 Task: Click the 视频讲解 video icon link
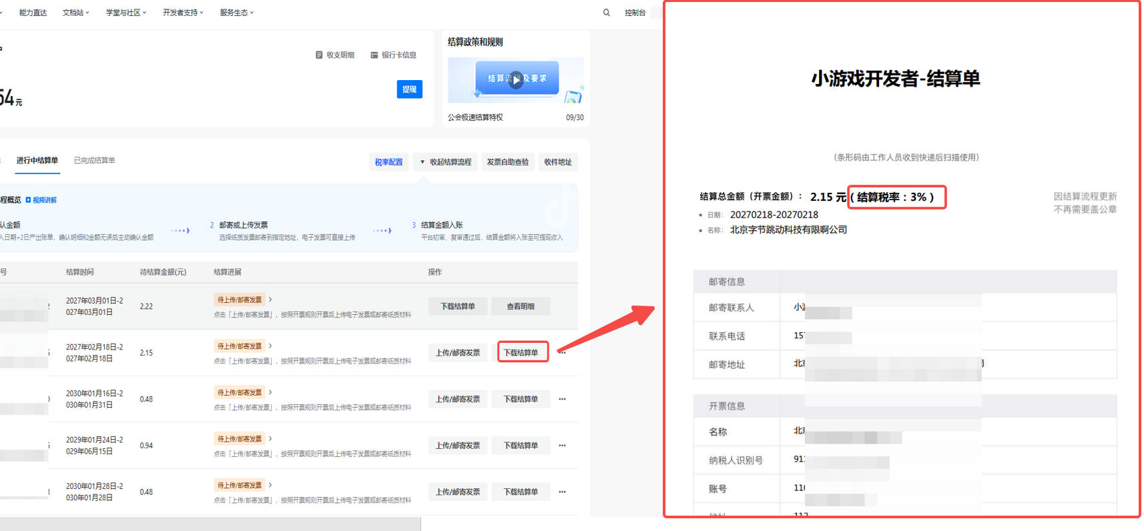[x=29, y=200]
